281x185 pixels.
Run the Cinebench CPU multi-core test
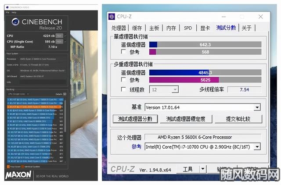pos(59,36)
